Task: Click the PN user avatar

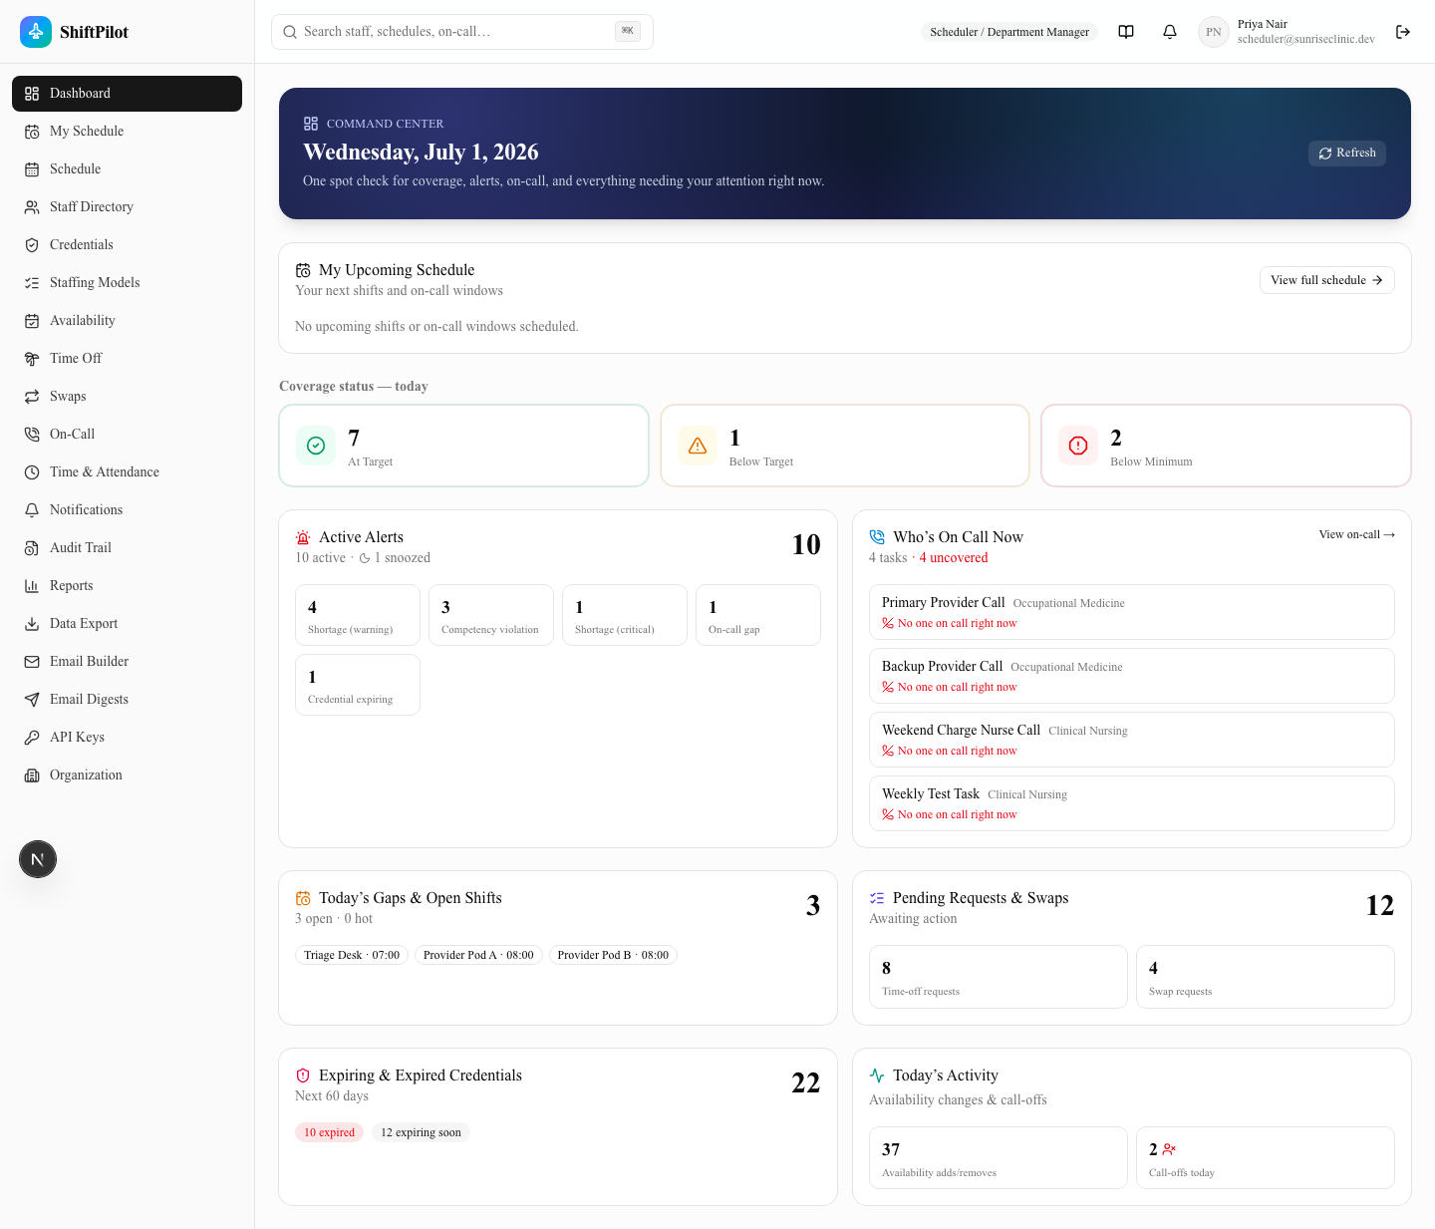Action: pos(1214,32)
